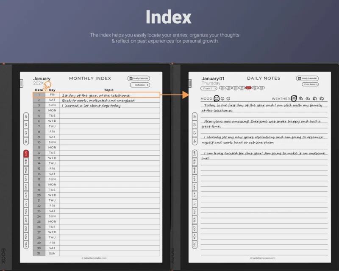Toggle day 28 on the week strip

(x=222, y=87)
